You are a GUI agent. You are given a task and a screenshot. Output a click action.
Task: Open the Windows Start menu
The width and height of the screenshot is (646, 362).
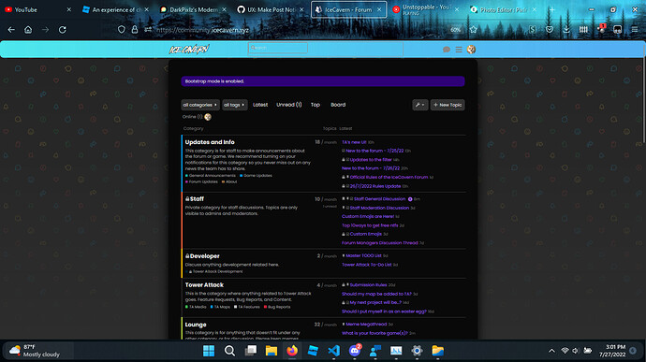[x=209, y=351]
